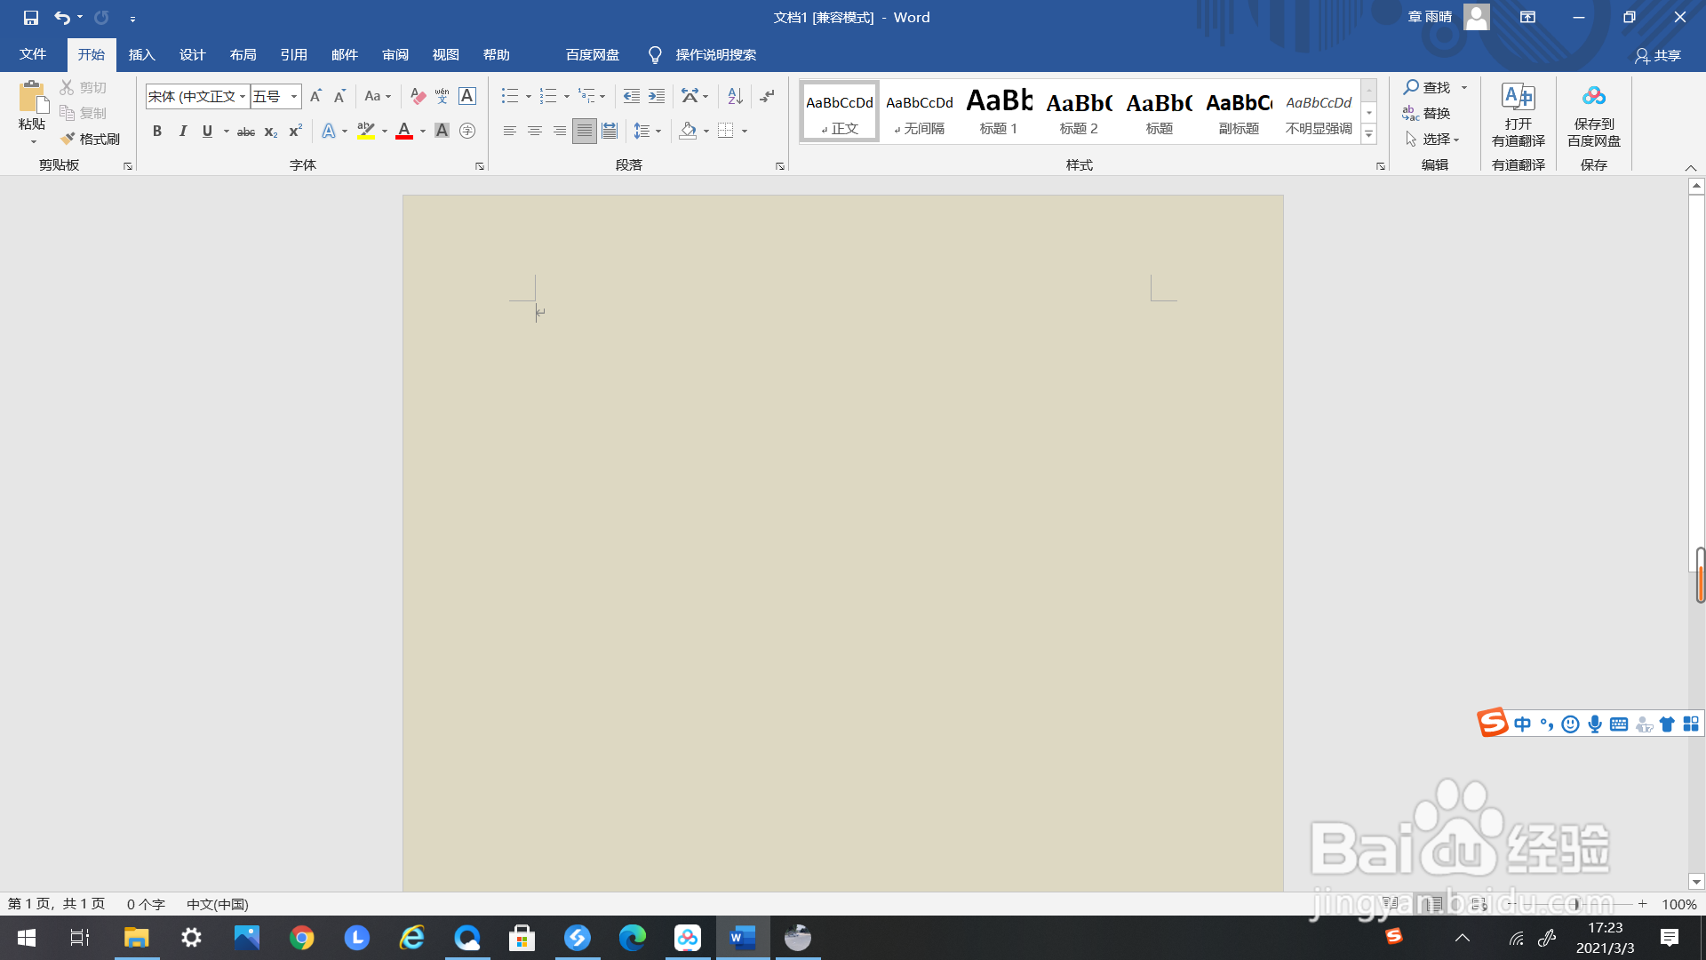Apply the red font color swatch
This screenshot has width=1706, height=960.
(x=404, y=131)
